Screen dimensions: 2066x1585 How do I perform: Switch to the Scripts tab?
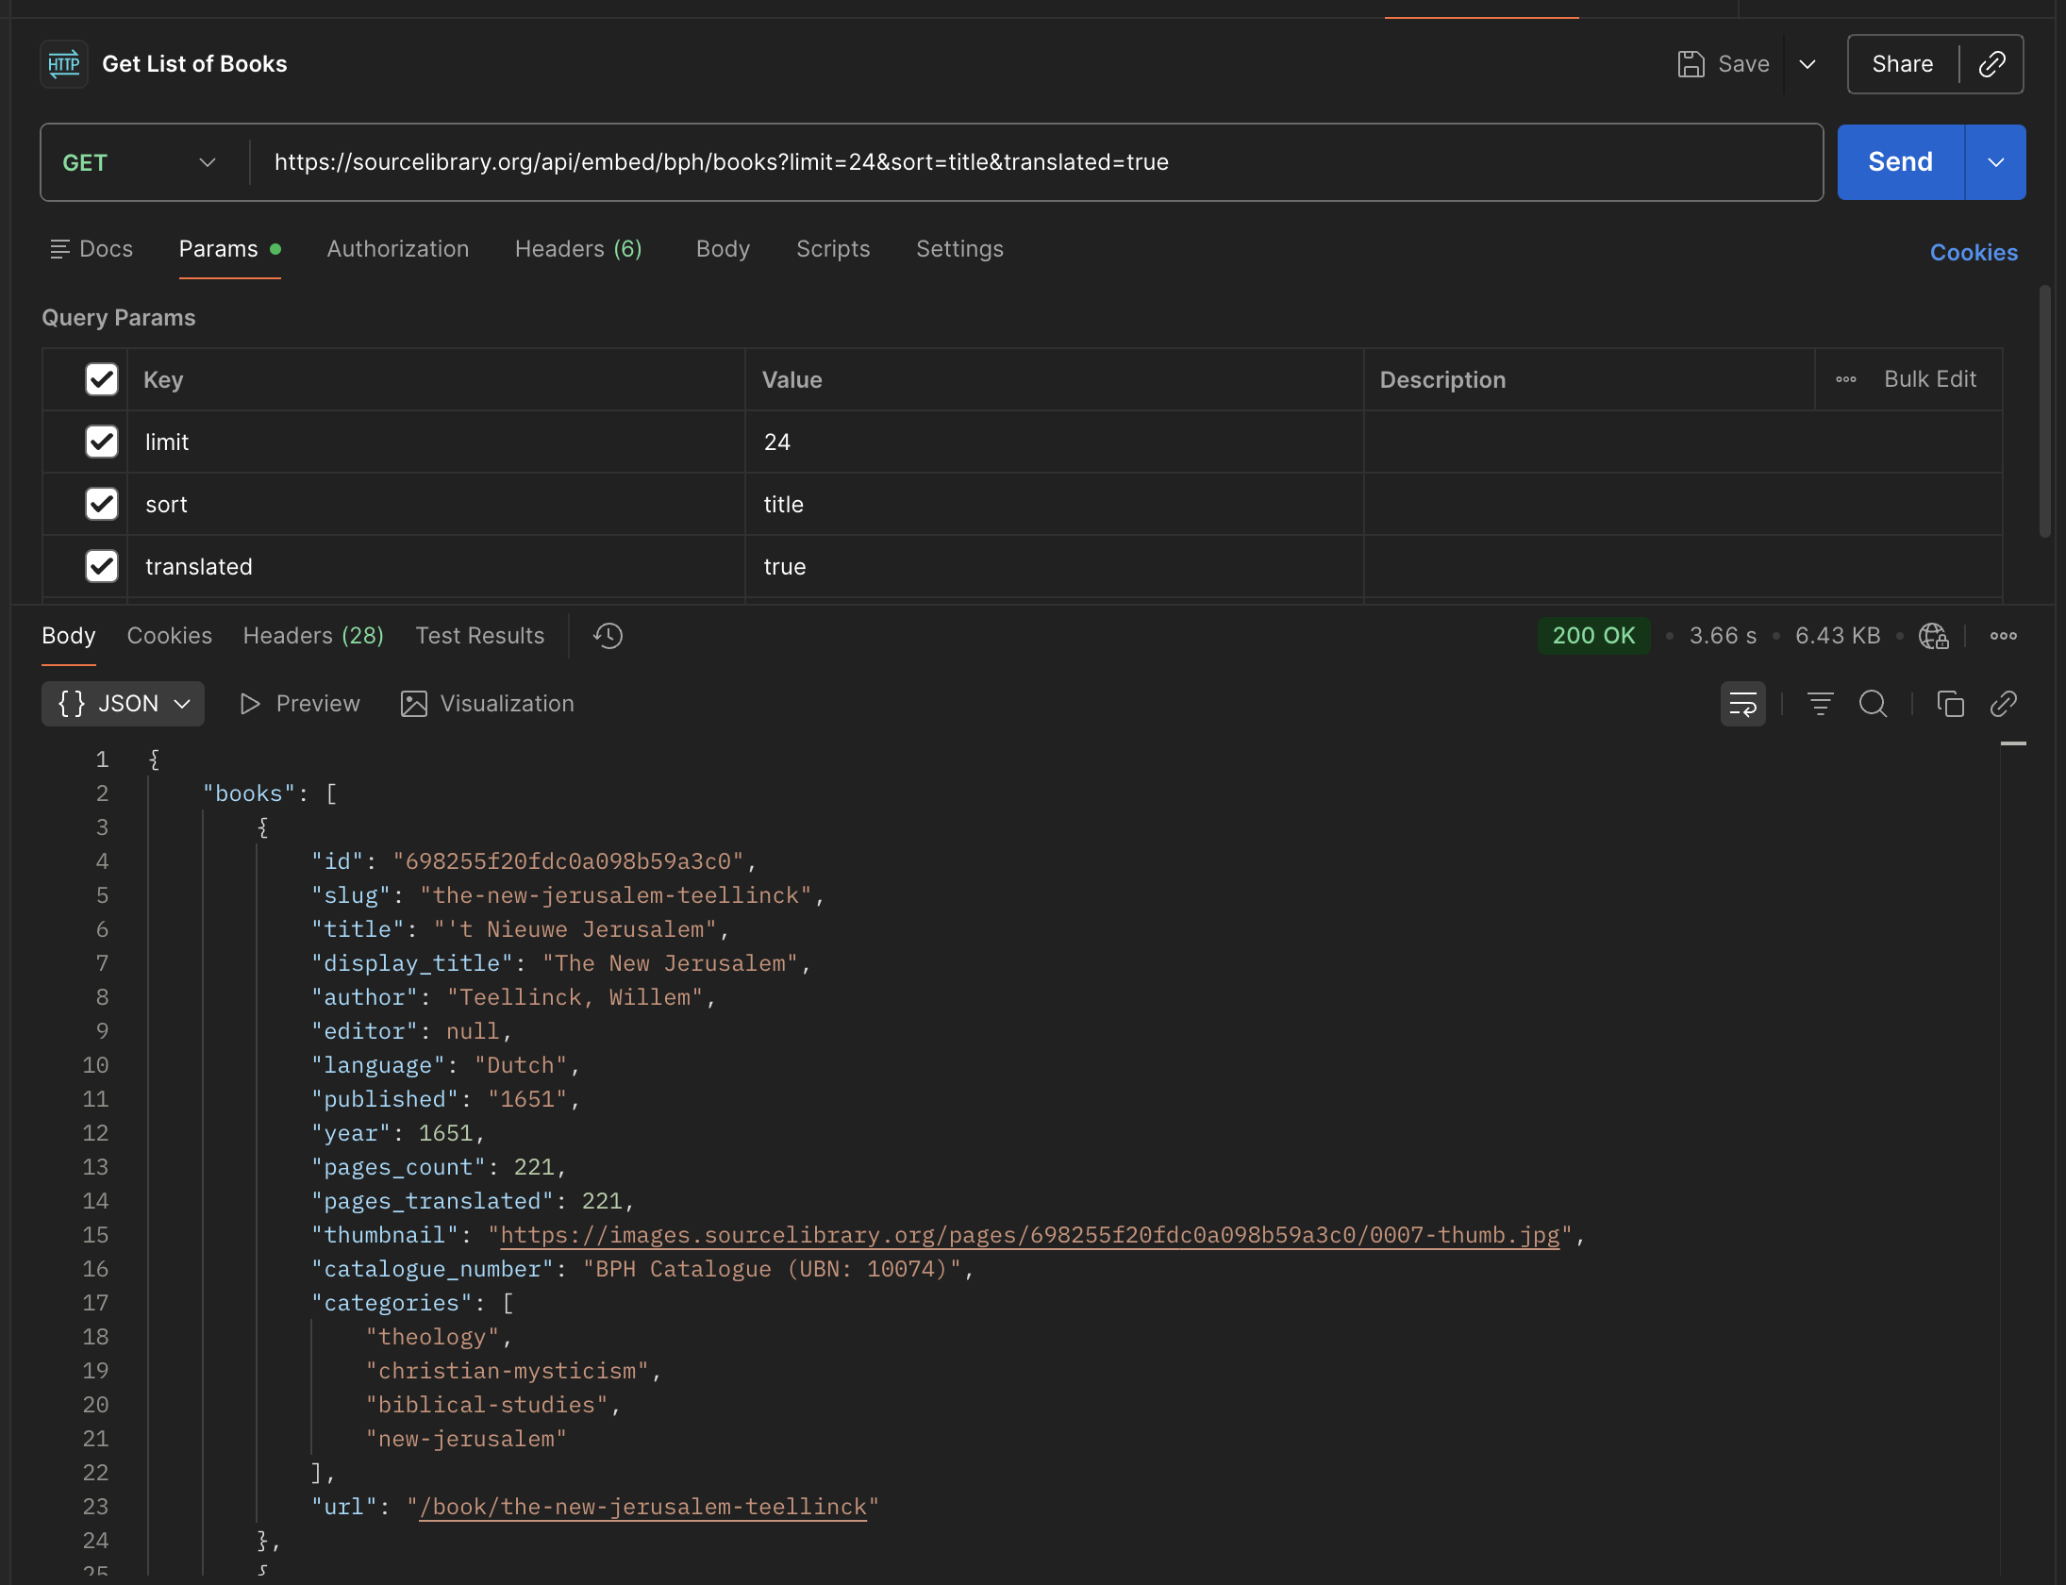833,249
